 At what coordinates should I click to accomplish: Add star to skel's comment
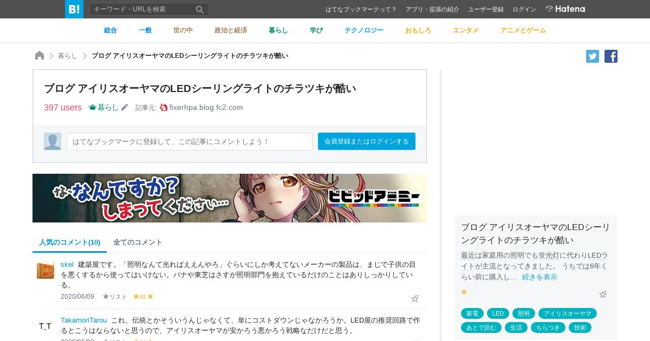pos(415,298)
